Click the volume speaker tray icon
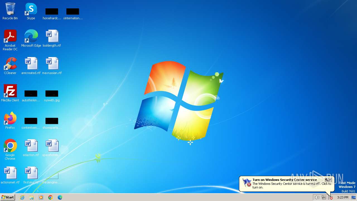 click(317, 197)
